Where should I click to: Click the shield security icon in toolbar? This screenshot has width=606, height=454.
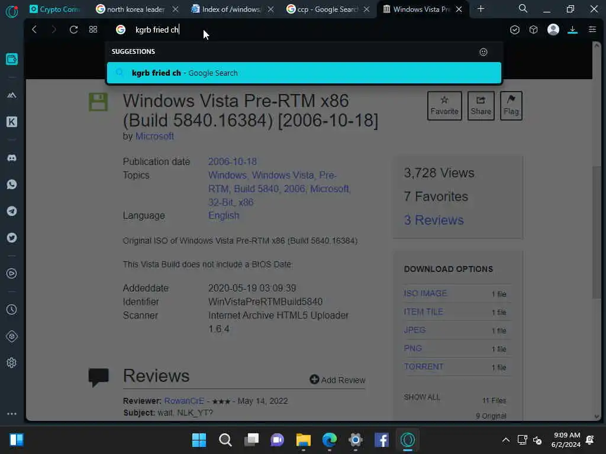514,30
